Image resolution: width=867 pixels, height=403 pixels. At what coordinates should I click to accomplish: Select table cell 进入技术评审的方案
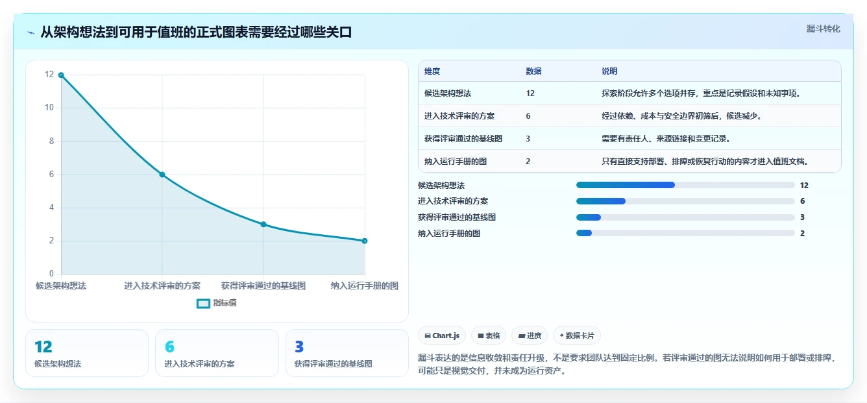[x=459, y=116]
